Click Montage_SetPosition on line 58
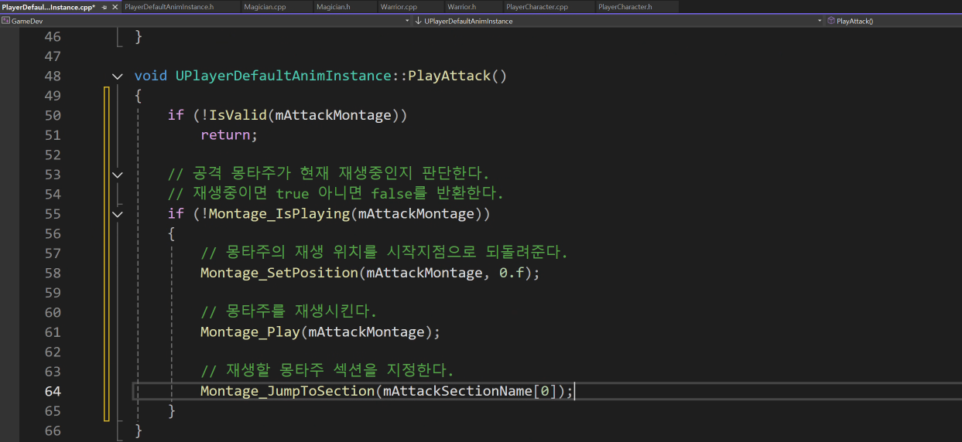This screenshot has width=962, height=442. (x=279, y=273)
